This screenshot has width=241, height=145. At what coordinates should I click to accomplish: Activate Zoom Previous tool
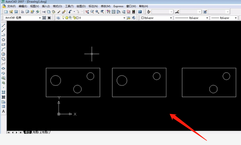click(102, 12)
